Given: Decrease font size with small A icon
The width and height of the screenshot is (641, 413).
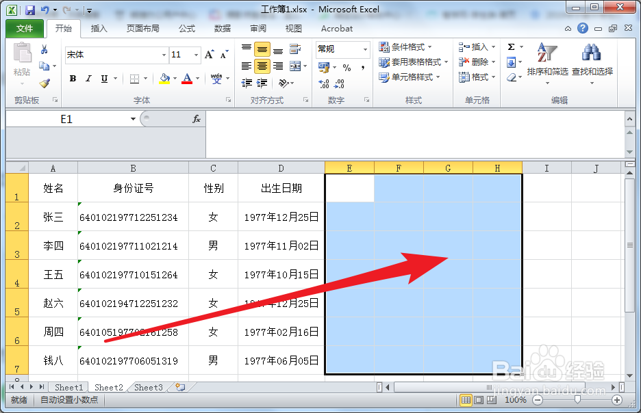Looking at the screenshot, I should tap(224, 55).
